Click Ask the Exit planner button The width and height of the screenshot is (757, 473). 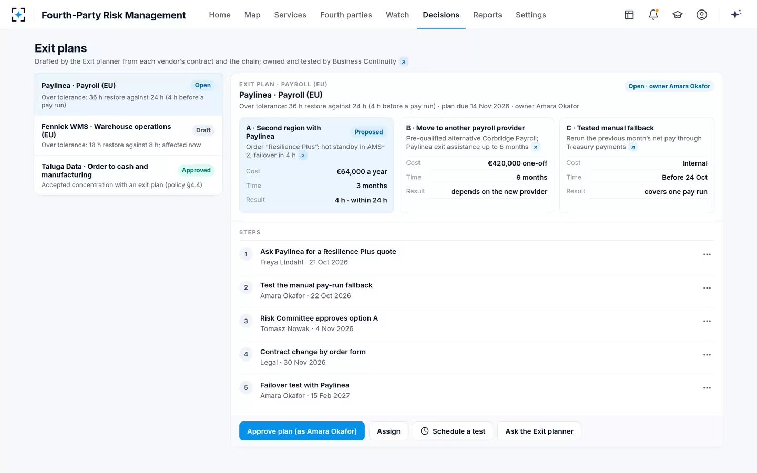point(539,431)
